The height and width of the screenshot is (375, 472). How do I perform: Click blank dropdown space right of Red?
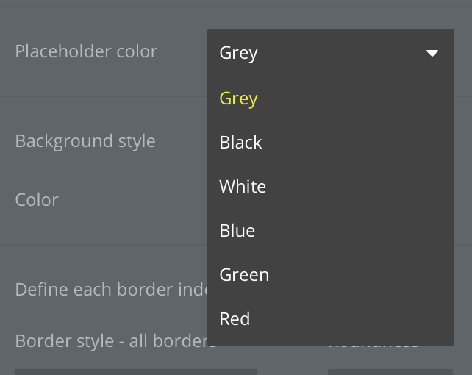coord(353,319)
